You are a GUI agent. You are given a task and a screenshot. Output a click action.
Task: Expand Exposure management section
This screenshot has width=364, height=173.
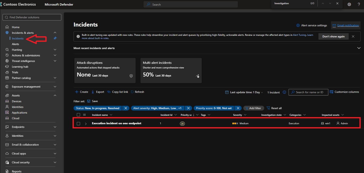pyautogui.click(x=55, y=87)
